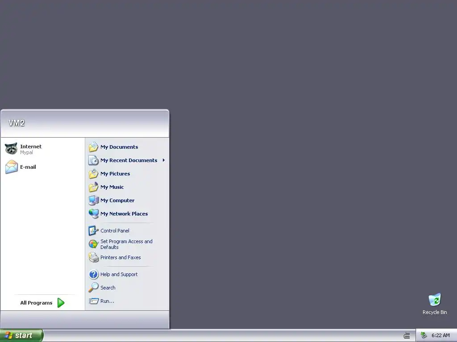Open the My Documents folder icon

point(94,147)
